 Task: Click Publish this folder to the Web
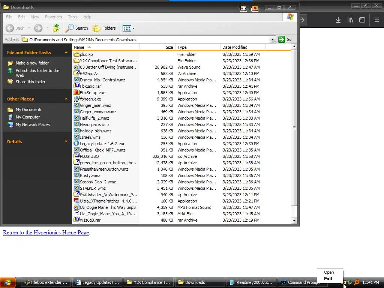point(37,73)
